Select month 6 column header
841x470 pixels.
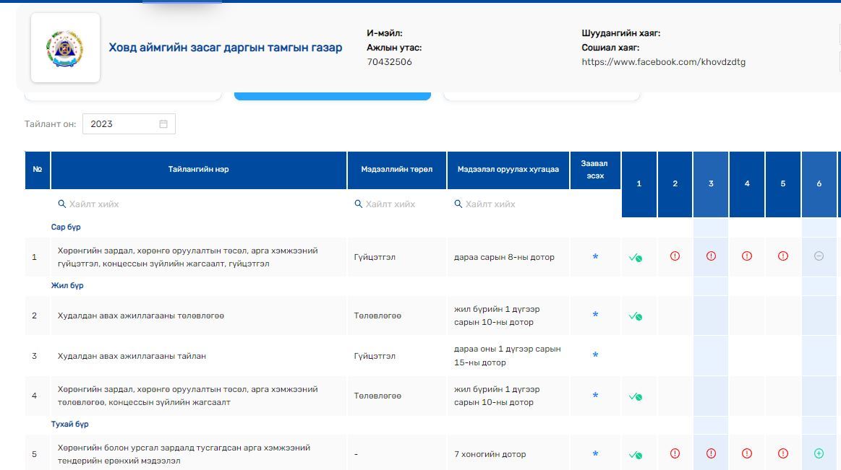[819, 183]
